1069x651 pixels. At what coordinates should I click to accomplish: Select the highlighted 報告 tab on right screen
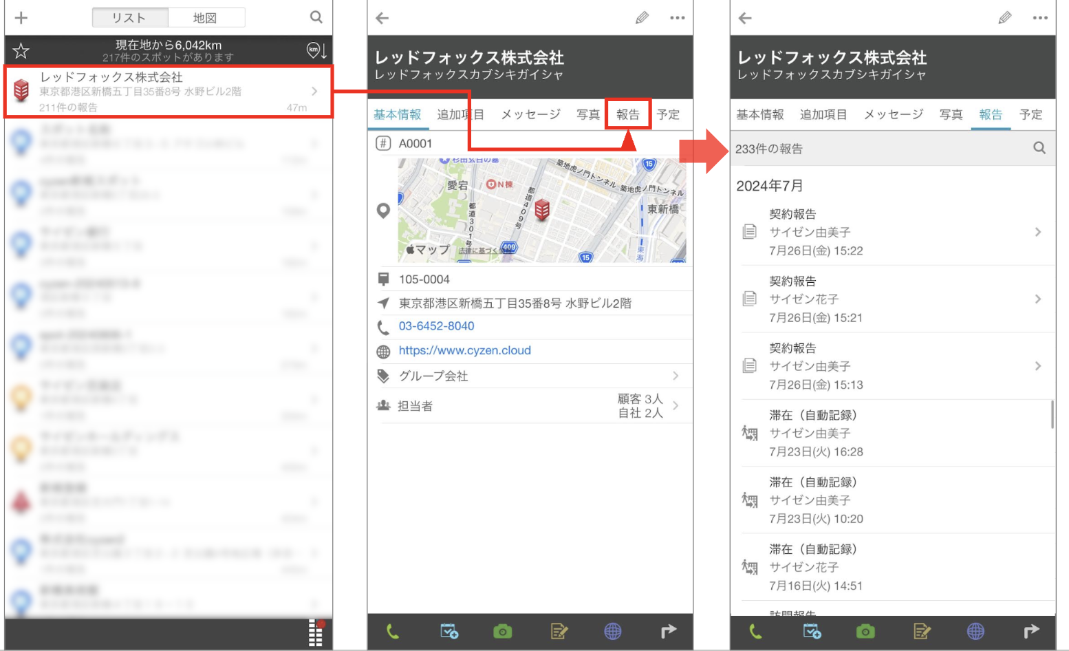pyautogui.click(x=991, y=115)
